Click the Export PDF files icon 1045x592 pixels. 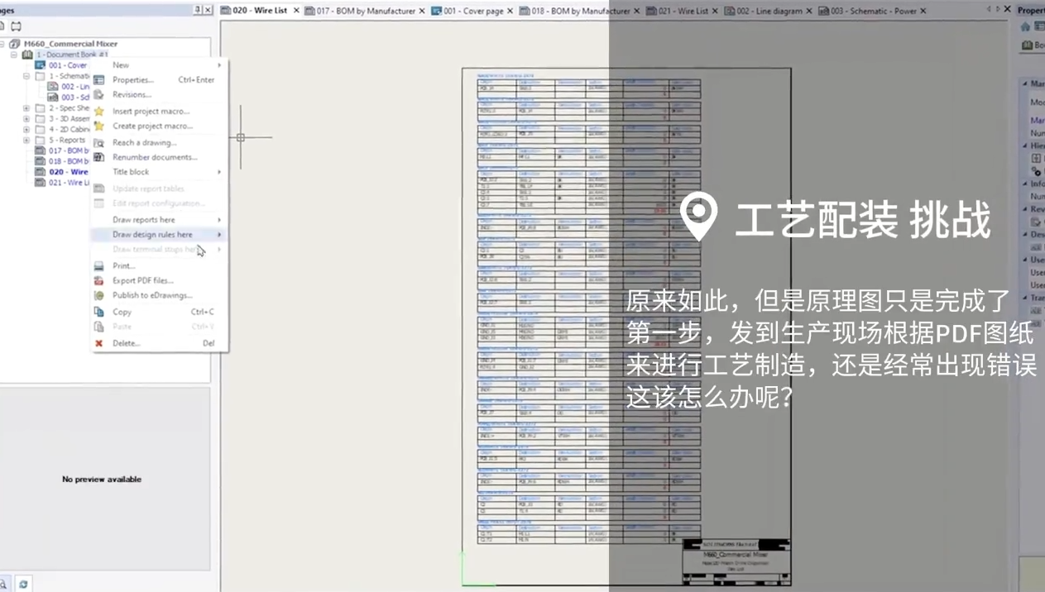(98, 281)
